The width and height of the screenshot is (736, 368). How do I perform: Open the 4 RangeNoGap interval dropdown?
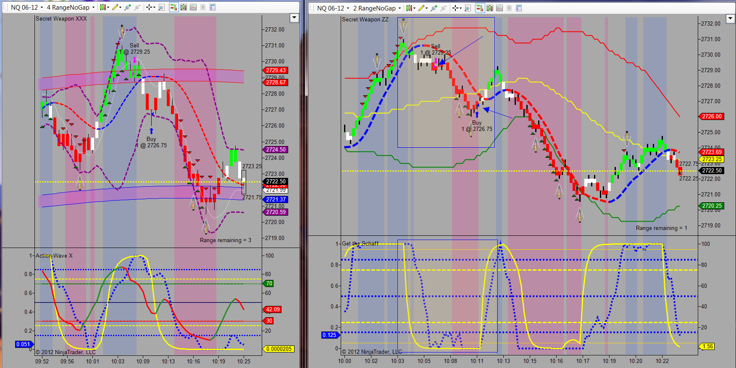click(71, 7)
